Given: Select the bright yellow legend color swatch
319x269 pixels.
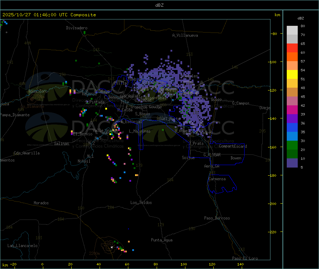Looking at the screenshot, I should pyautogui.click(x=292, y=74).
